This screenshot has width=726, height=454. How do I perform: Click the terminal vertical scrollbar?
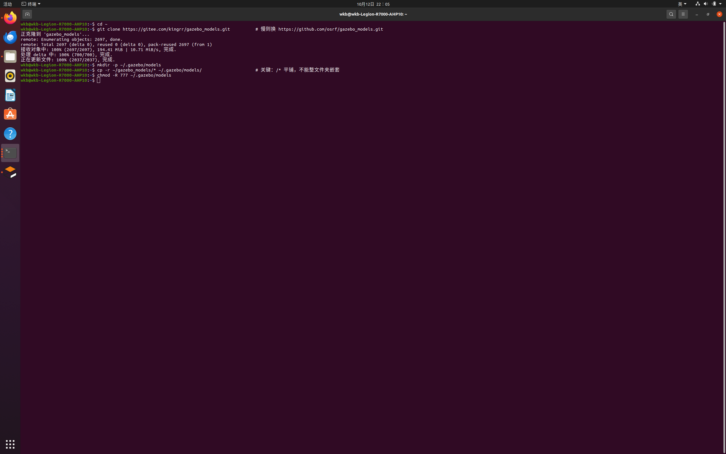[x=724, y=237]
